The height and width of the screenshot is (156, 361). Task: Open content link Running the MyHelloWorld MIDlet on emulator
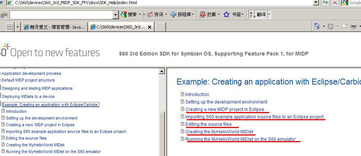click(x=240, y=139)
